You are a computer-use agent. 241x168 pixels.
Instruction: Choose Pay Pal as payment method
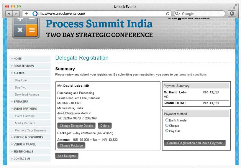(x=167, y=131)
